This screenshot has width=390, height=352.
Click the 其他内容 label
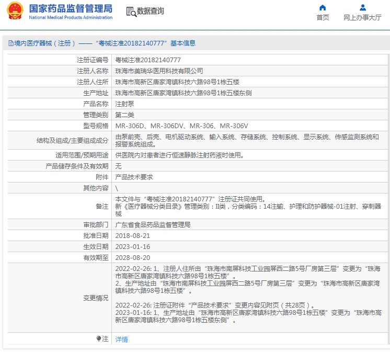point(96,188)
